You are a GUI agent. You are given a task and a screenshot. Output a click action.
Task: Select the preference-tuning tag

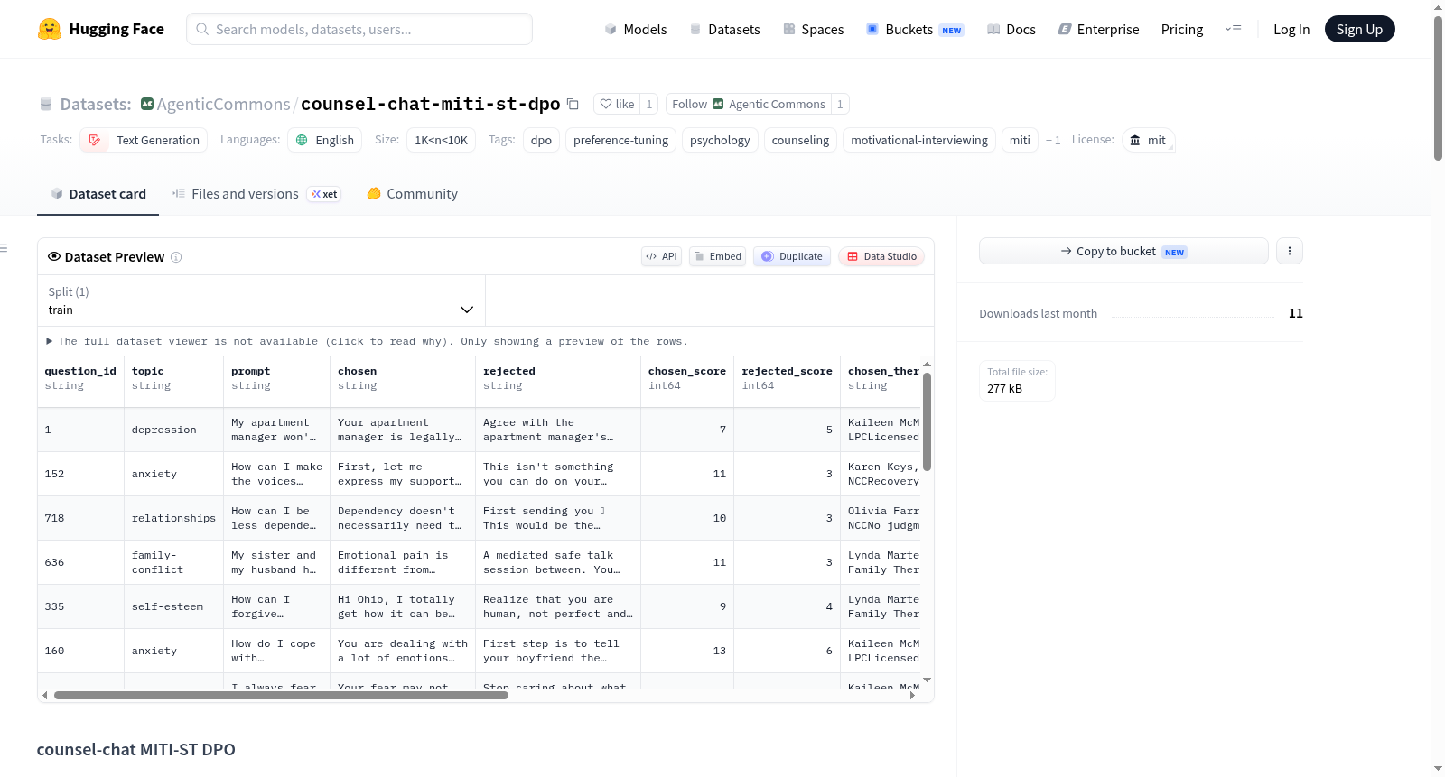pyautogui.click(x=620, y=140)
